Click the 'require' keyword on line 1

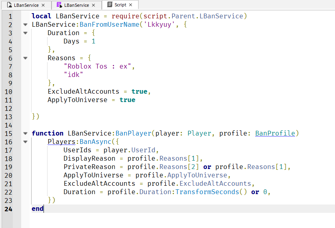pos(125,16)
